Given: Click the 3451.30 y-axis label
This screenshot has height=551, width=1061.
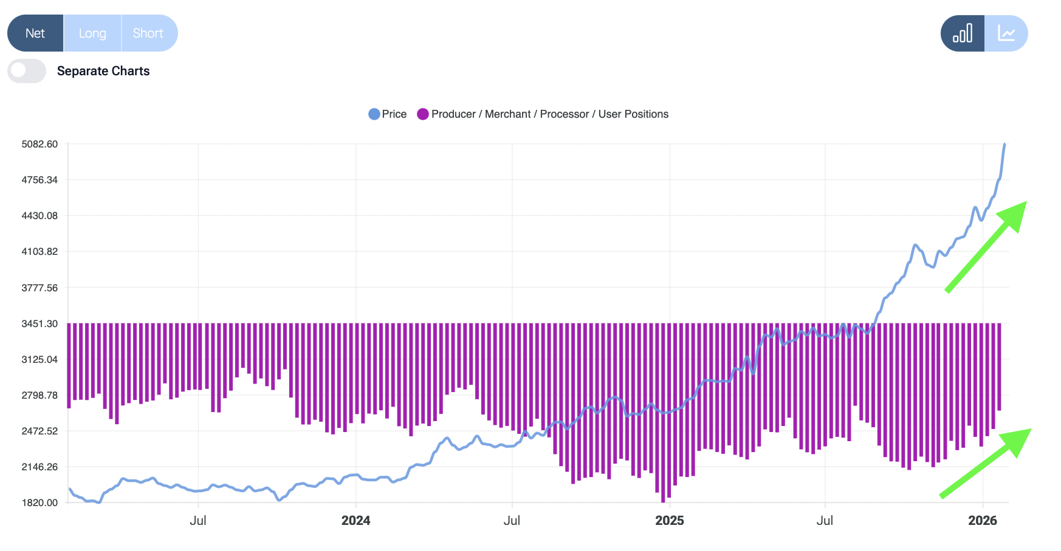Looking at the screenshot, I should (39, 324).
